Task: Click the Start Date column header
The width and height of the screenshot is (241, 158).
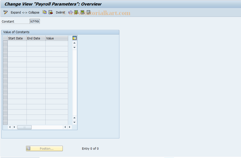Action: (x=17, y=38)
